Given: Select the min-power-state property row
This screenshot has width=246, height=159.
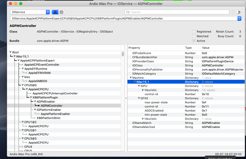Looking at the screenshot, I should (x=186, y=115).
